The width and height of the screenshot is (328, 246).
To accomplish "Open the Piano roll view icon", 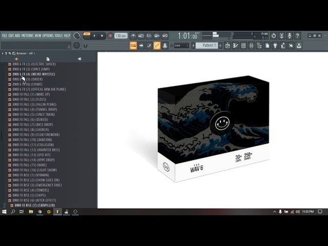I will [x=235, y=46].
